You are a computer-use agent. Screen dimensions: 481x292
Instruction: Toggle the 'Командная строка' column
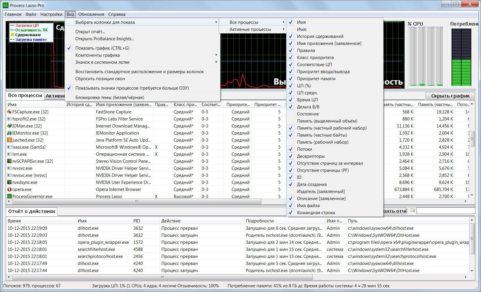tap(335, 212)
